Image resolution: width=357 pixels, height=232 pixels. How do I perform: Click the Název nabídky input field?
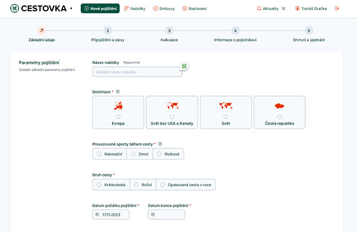[x=137, y=72]
